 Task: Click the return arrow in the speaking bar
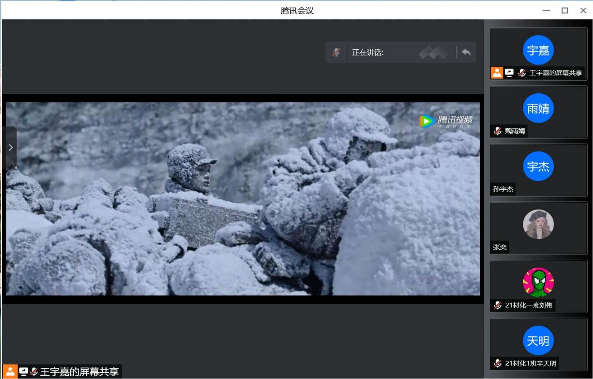click(466, 52)
